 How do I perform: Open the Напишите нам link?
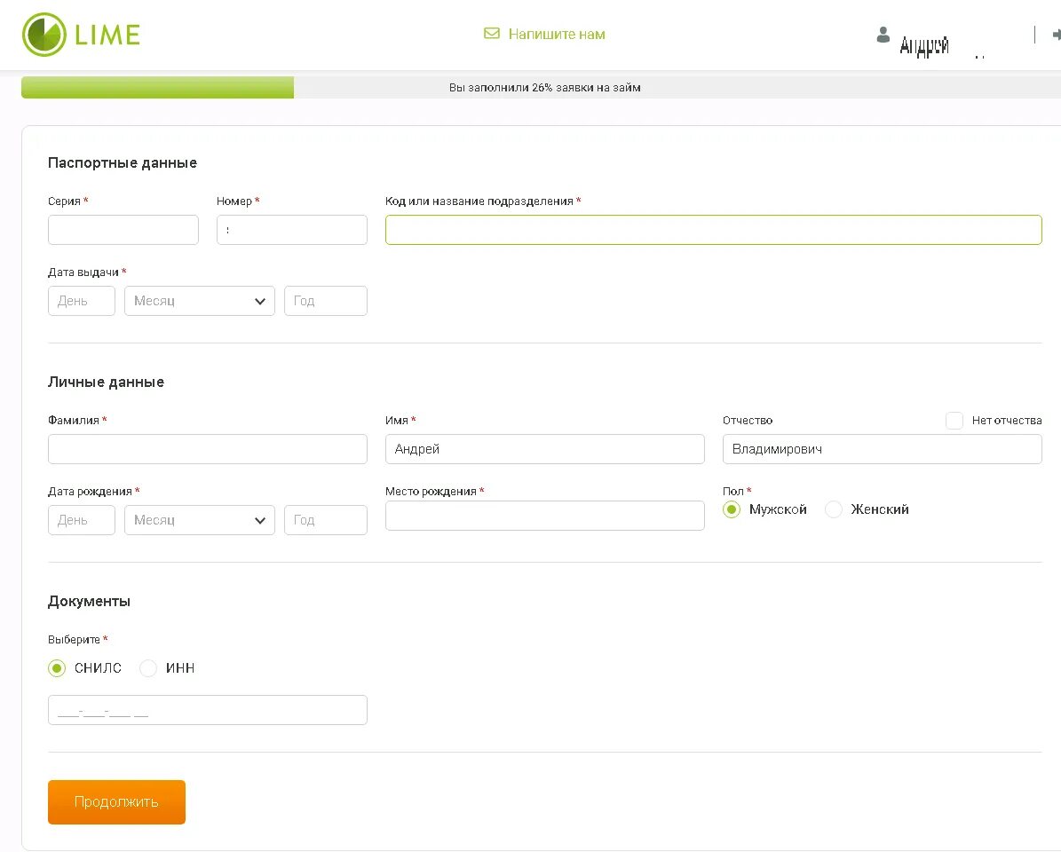[x=556, y=34]
